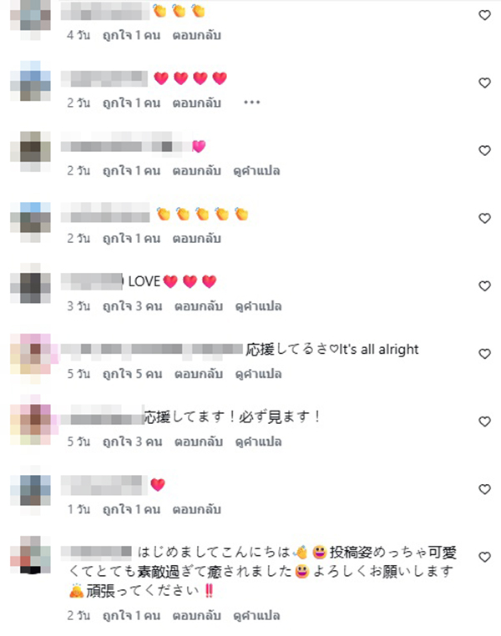The width and height of the screenshot is (501, 636).
Task: Like the single red heart comment
Action: (x=485, y=490)
